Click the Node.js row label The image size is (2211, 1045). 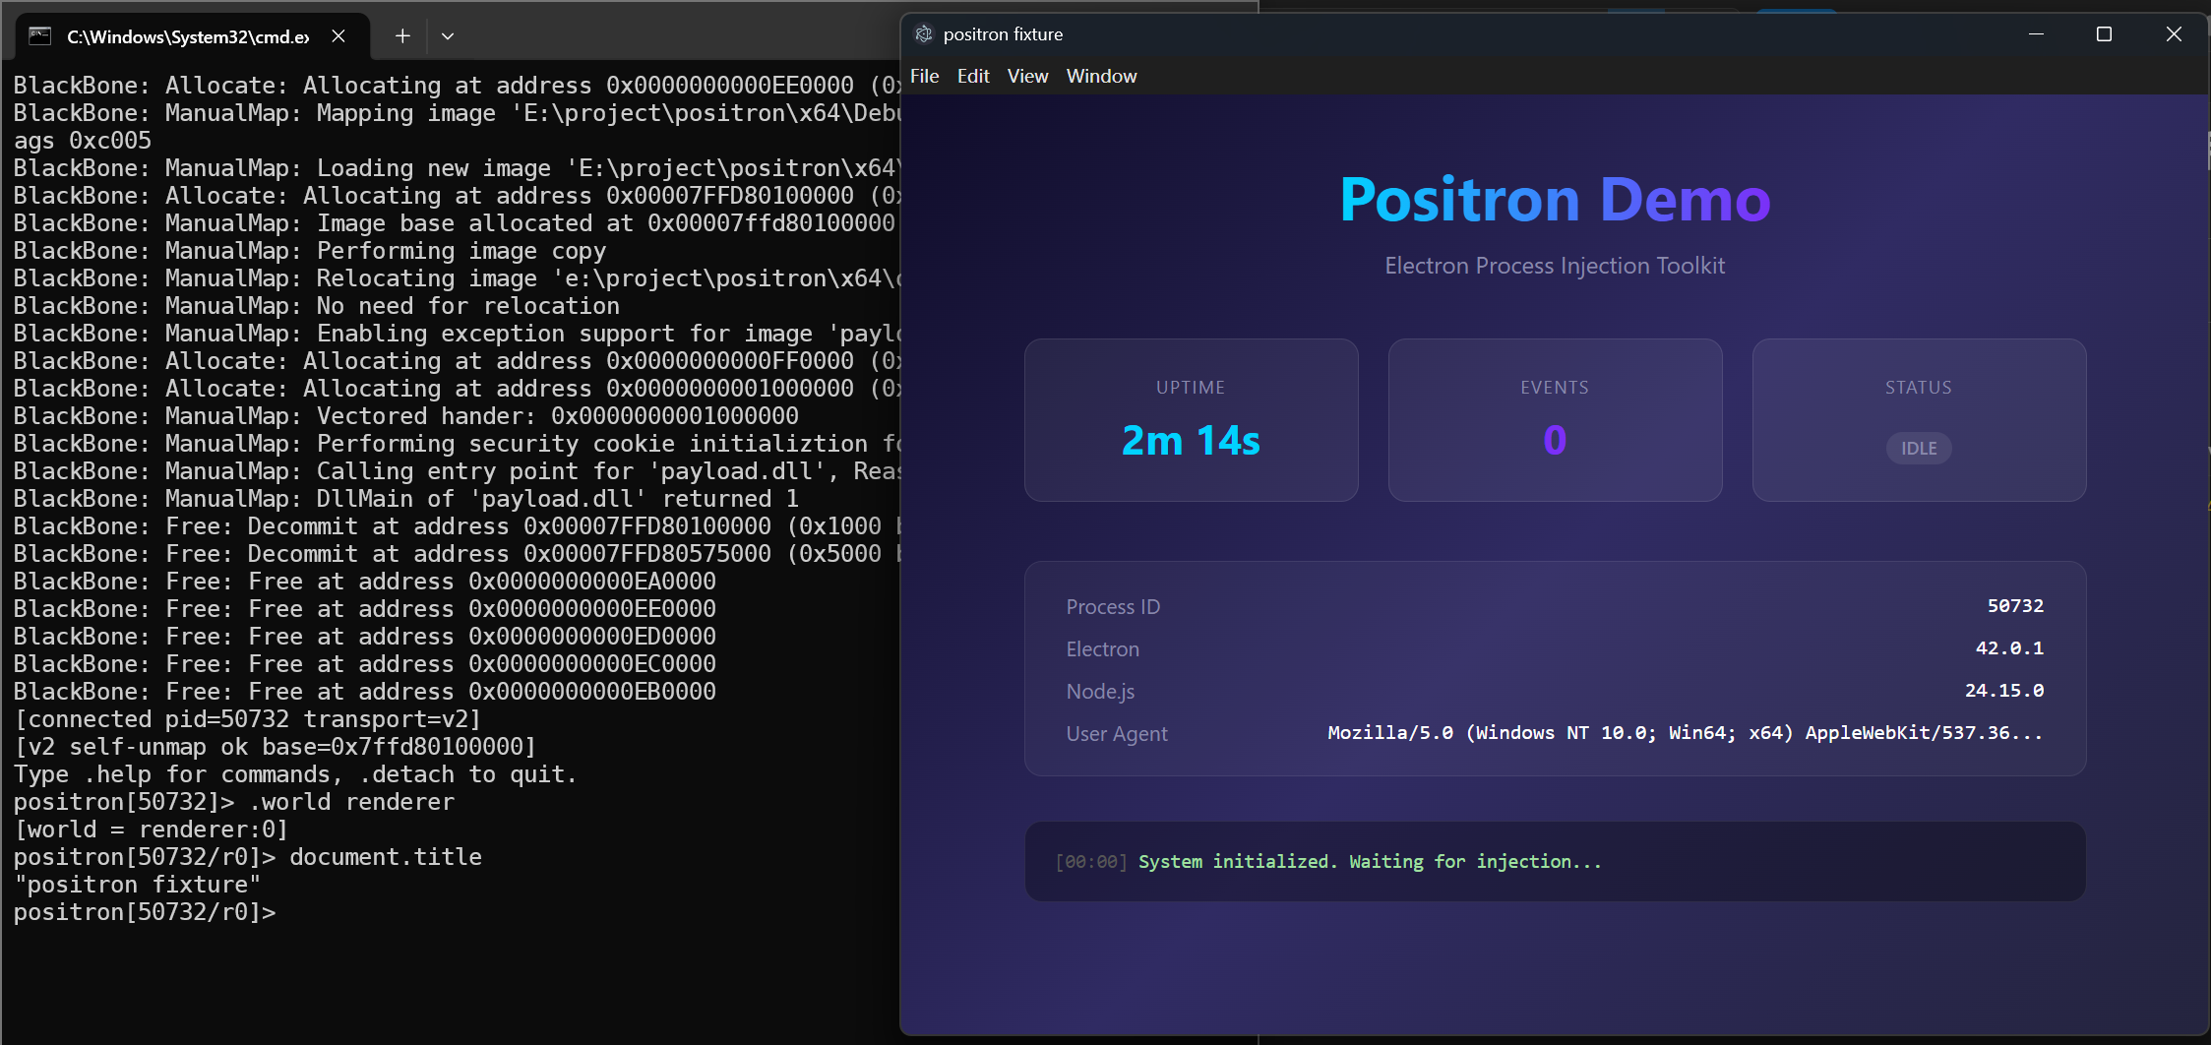[x=1100, y=692]
